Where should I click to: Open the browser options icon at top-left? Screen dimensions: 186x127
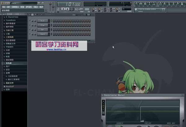click(x=1, y=14)
